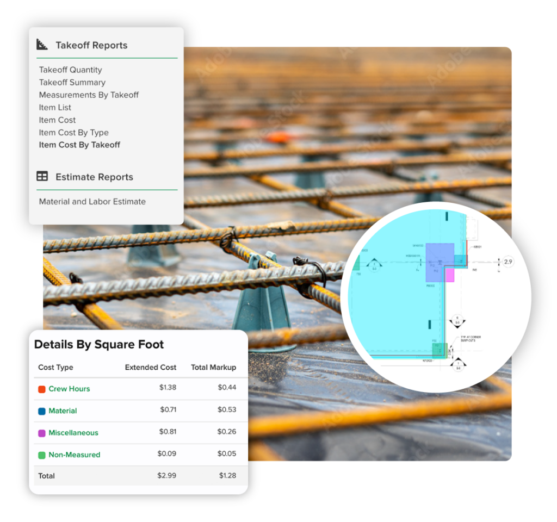Click the Takeoff Reports ruler icon
The width and height of the screenshot is (557, 522).
[x=42, y=45]
